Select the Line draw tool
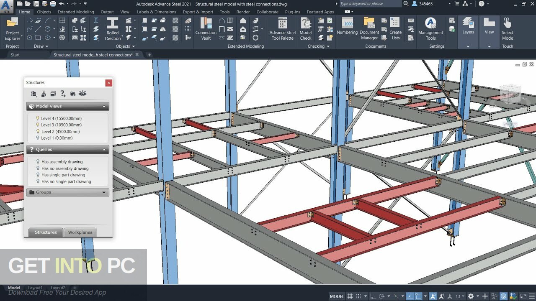This screenshot has width=536, height=301. pos(39,29)
